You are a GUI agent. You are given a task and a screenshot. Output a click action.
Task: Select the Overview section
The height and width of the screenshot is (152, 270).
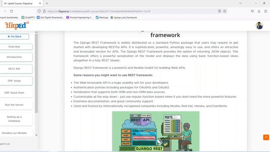[16, 47]
